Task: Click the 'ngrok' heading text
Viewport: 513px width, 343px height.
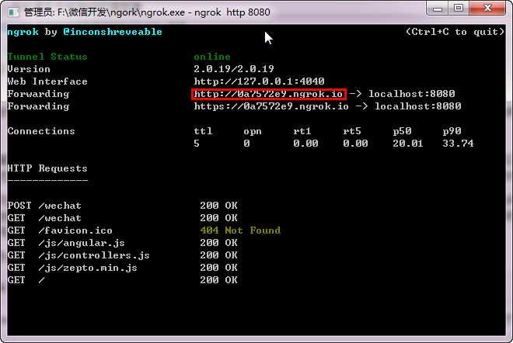Action: point(23,32)
